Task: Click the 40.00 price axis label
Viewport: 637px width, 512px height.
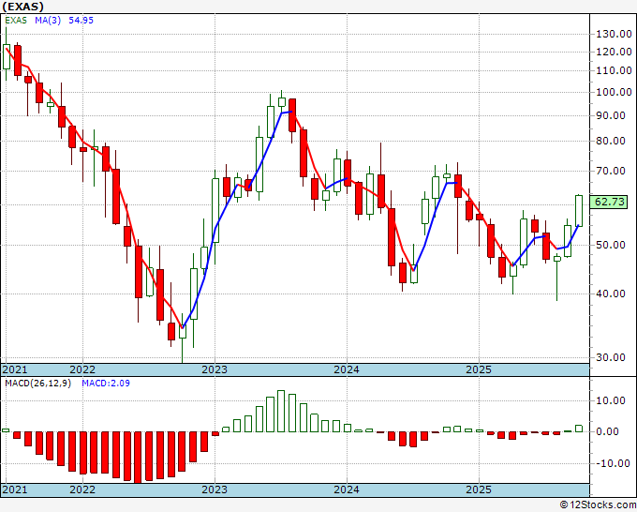Action: click(x=611, y=294)
